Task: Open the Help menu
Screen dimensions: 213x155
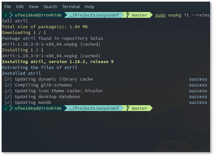Action: pyautogui.click(x=89, y=6)
